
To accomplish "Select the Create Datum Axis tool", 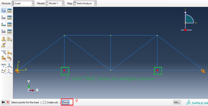I will [9, 65].
